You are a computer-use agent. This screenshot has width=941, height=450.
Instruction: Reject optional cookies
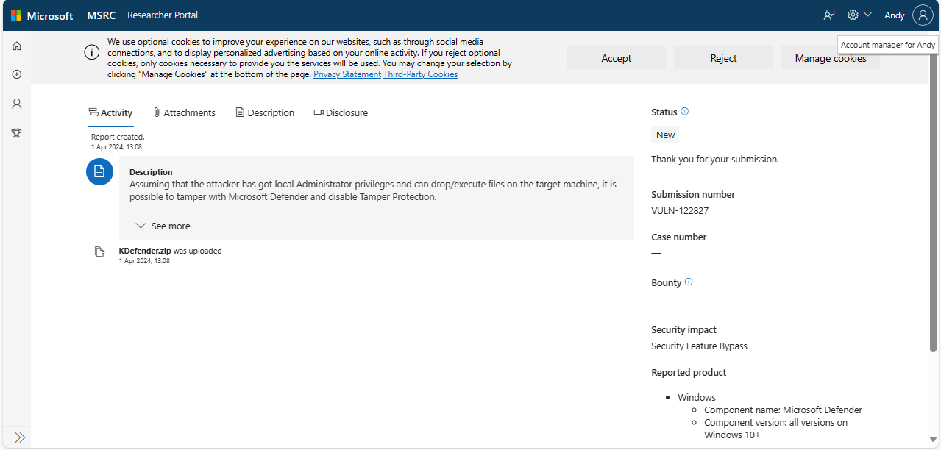(x=723, y=58)
